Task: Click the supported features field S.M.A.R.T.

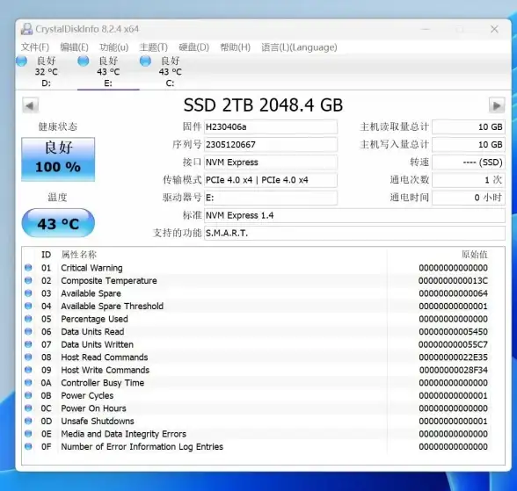Action: point(354,233)
